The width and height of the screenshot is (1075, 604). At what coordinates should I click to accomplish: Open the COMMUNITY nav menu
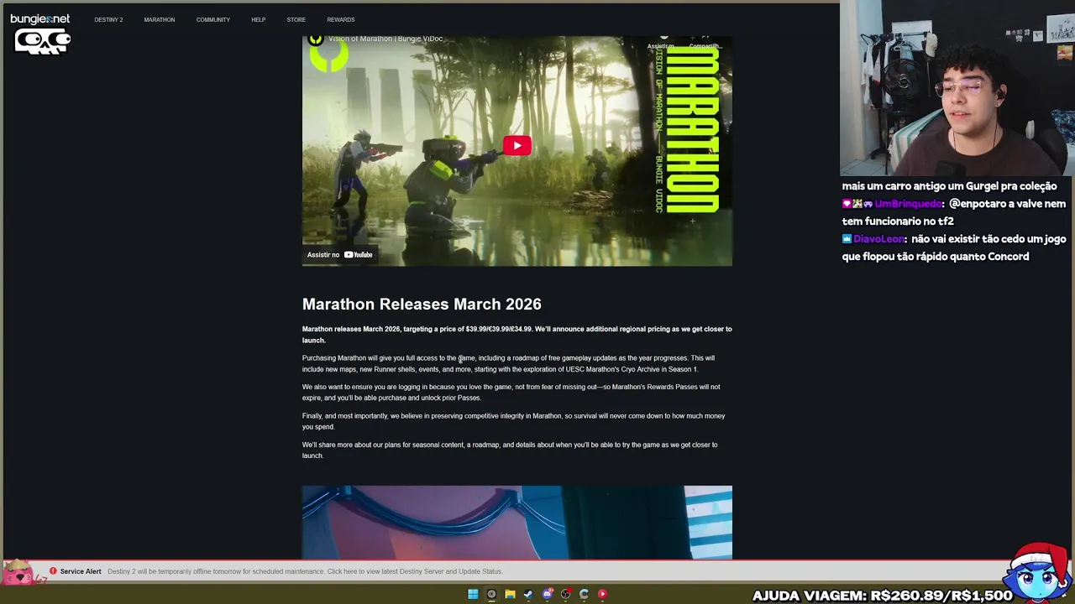point(213,19)
